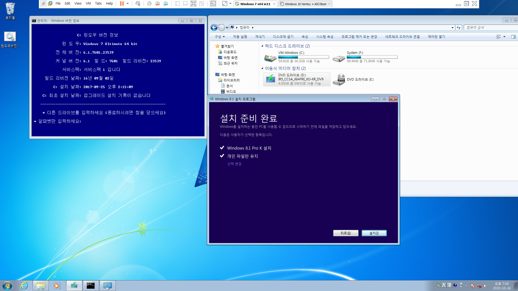Open the Help menu
The image size is (518, 291).
[109, 4]
